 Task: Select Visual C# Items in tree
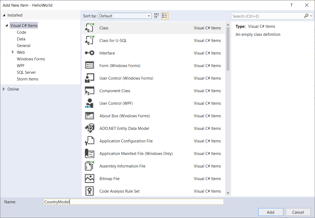click(24, 25)
